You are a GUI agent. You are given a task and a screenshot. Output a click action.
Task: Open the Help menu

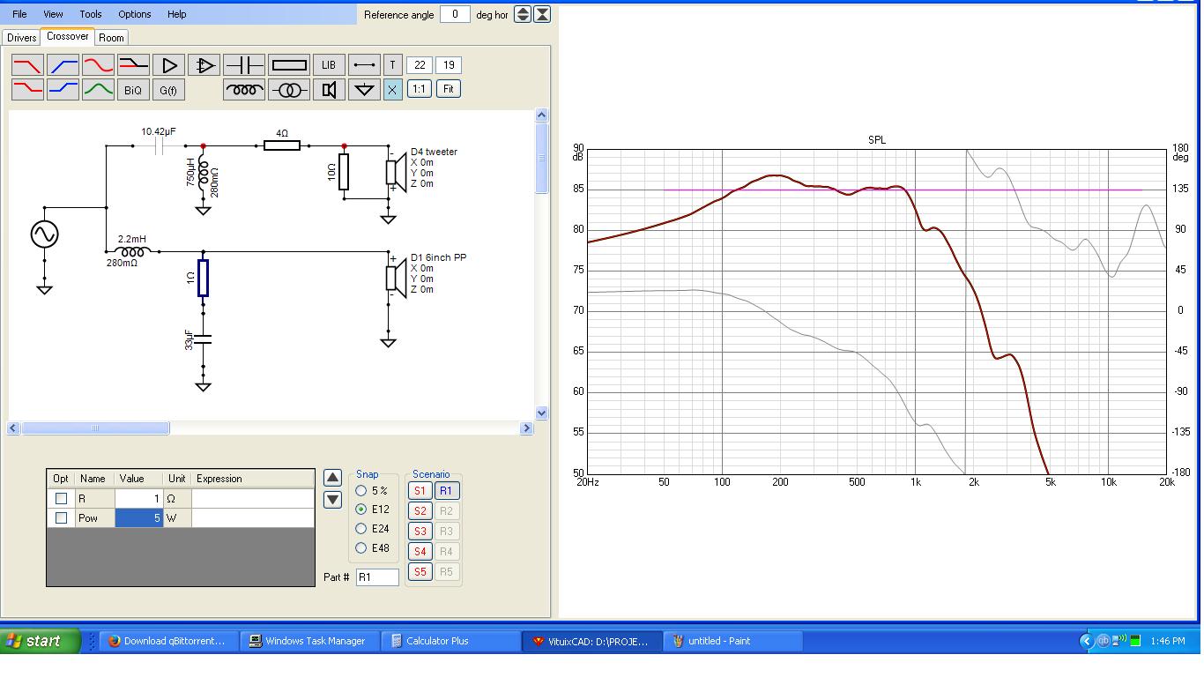point(176,14)
